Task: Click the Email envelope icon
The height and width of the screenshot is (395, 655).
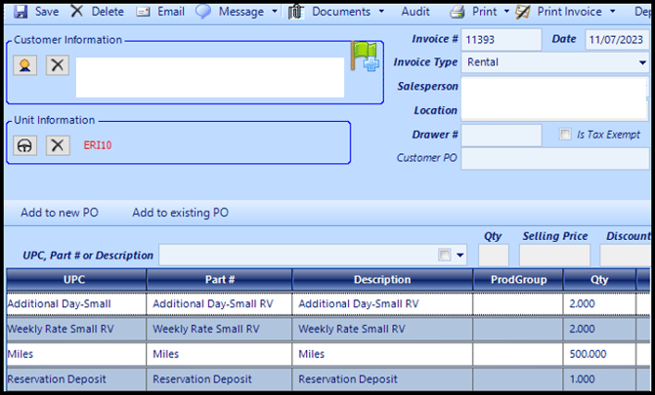Action: 143,12
